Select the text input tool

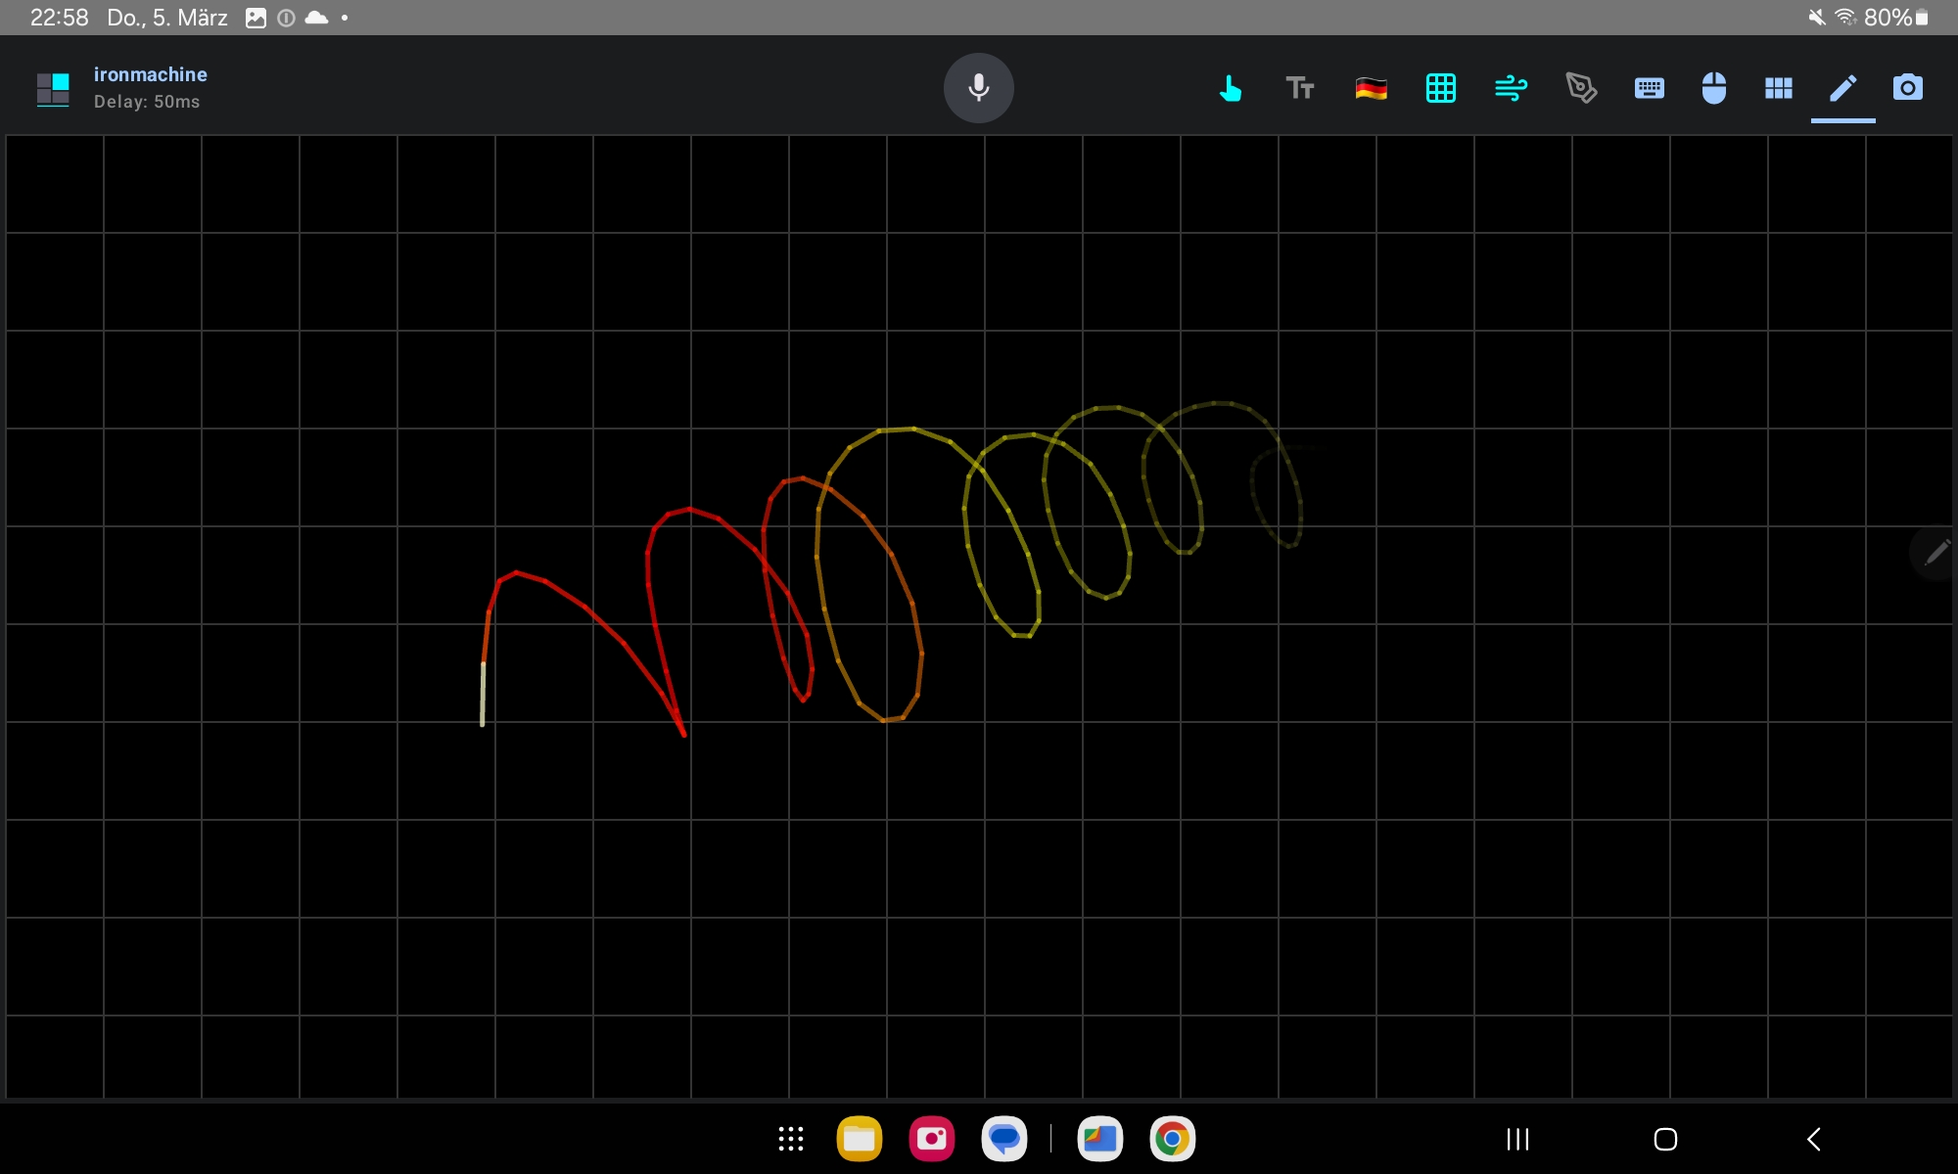tap(1301, 88)
